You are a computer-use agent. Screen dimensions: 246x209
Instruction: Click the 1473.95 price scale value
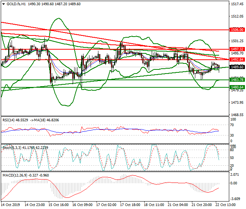(x=237, y=103)
